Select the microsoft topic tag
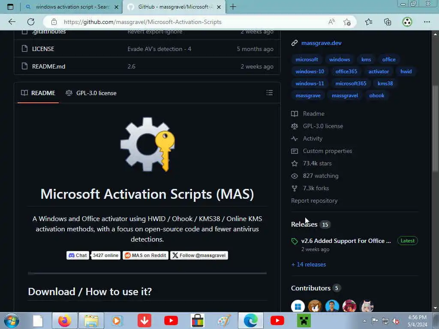The image size is (439, 329). click(x=307, y=59)
